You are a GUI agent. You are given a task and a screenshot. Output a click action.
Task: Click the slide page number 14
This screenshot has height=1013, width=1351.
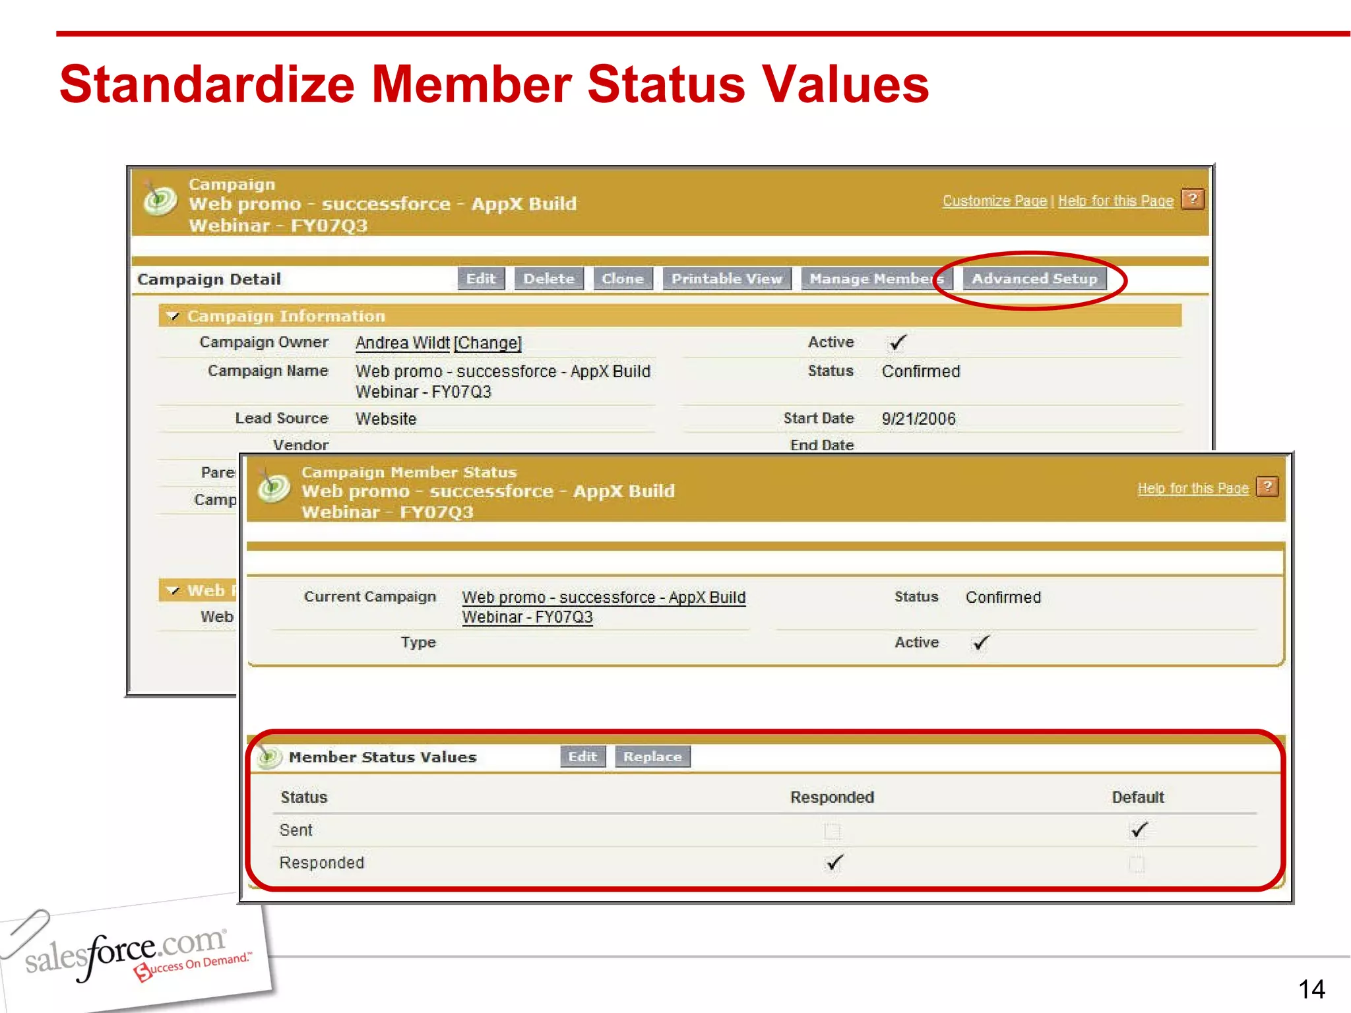click(1311, 989)
